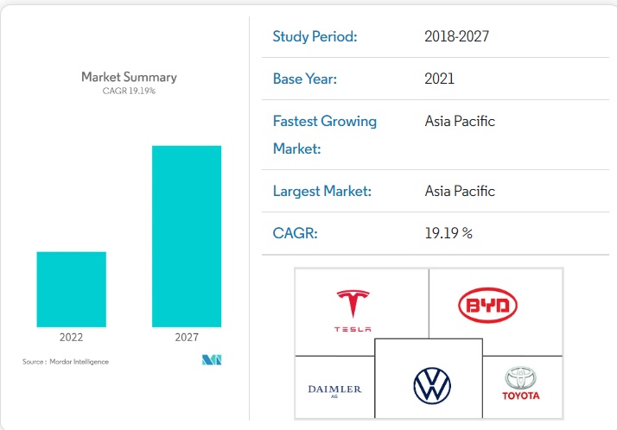Click the 2022 market bar

71,289
